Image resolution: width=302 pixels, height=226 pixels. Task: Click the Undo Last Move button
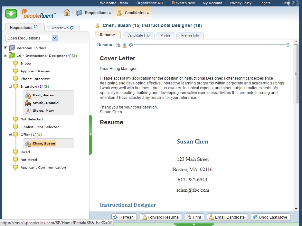[x=270, y=217]
